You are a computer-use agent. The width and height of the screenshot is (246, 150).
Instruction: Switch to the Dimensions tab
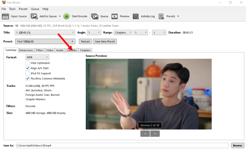tap(26, 50)
